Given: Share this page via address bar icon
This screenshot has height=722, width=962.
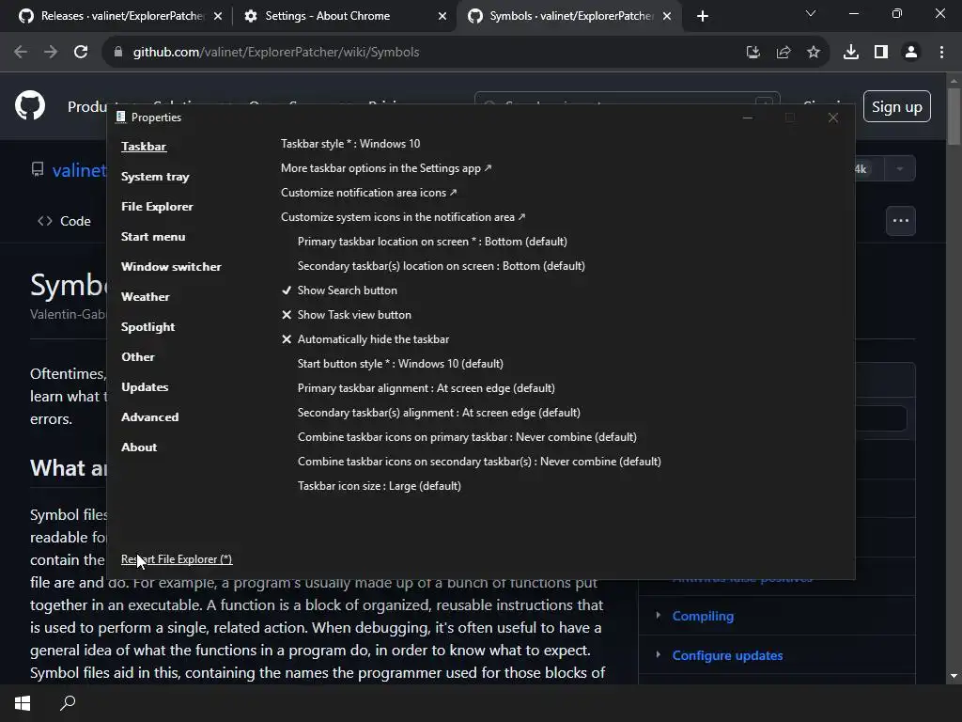Looking at the screenshot, I should pos(784,53).
